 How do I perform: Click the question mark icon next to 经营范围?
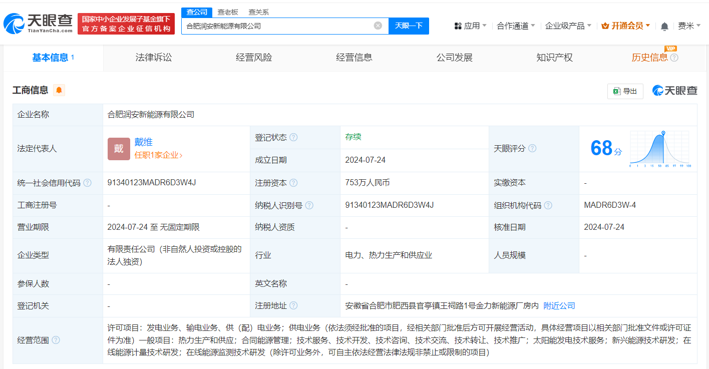(55, 339)
